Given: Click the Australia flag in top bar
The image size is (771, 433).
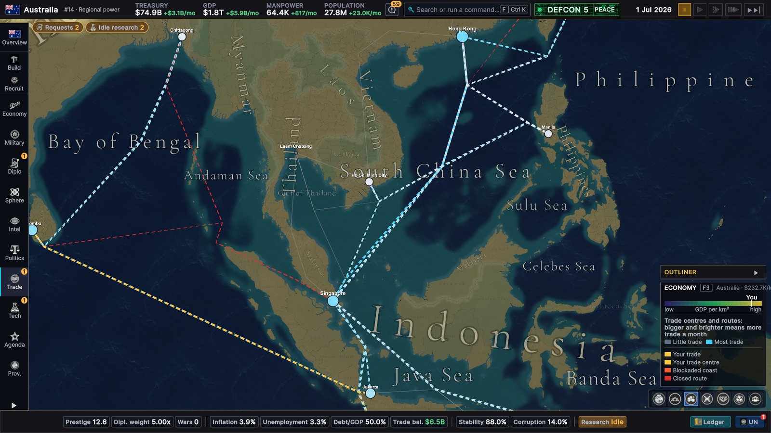Looking at the screenshot, I should [13, 9].
